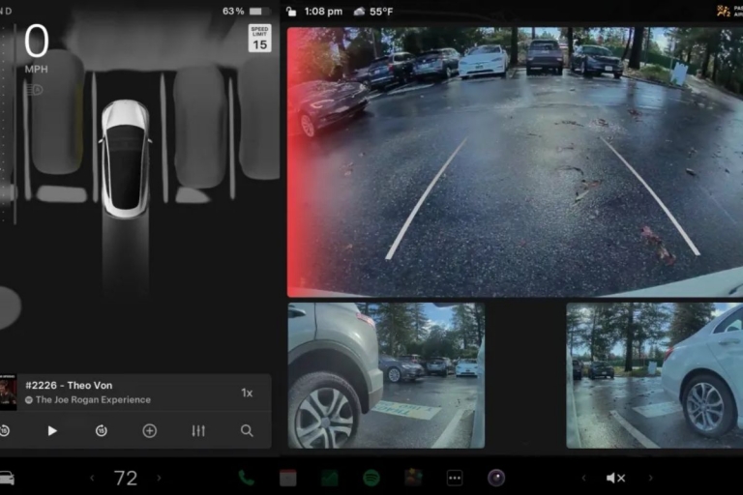Tap the #2226 - Theo Von title
The height and width of the screenshot is (495, 743).
[x=69, y=386]
